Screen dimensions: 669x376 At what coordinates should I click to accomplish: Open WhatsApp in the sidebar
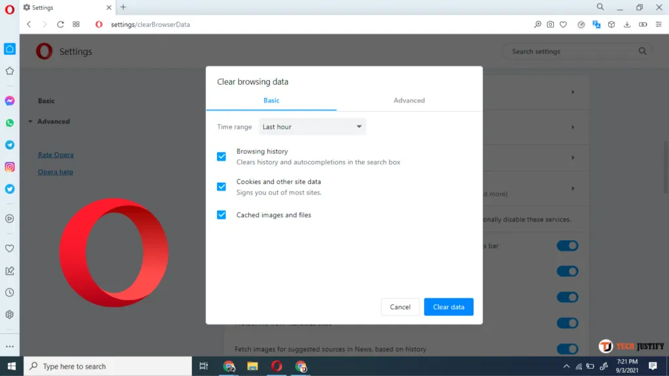coord(10,123)
